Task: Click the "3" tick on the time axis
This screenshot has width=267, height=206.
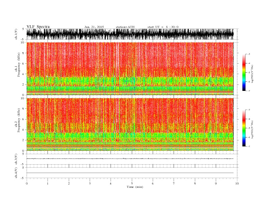Action: click(x=90, y=183)
